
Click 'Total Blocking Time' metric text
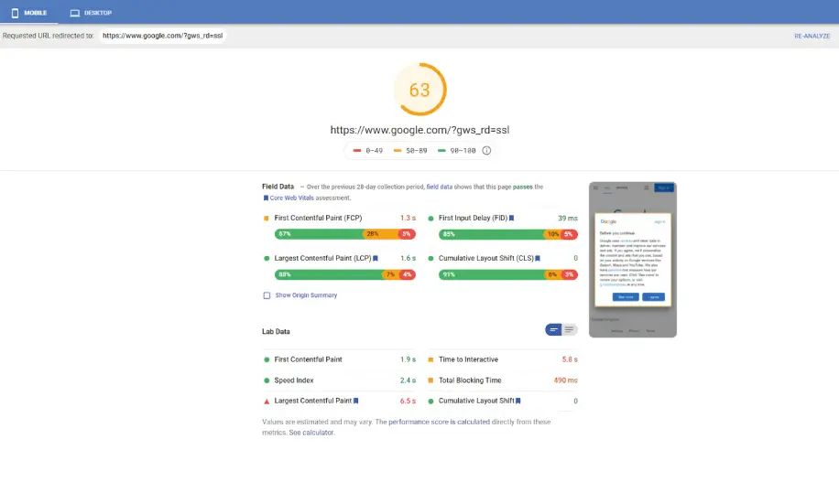(x=470, y=380)
